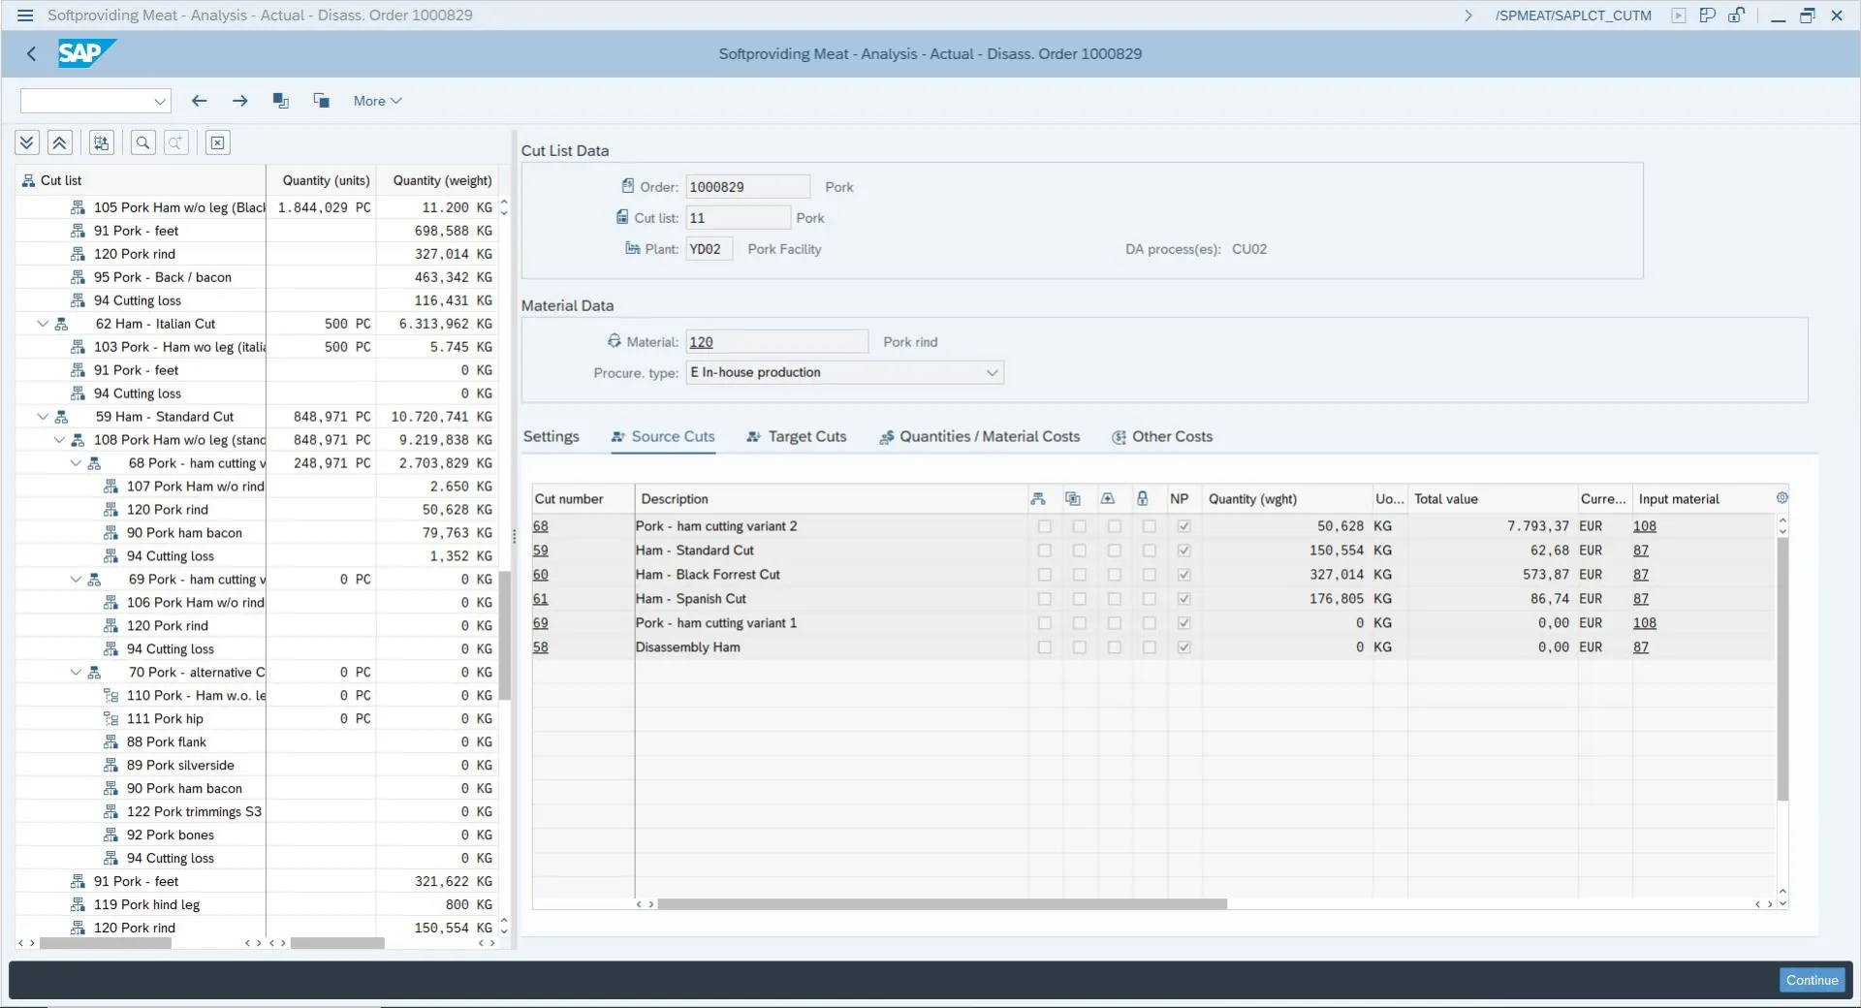1861x1008 pixels.
Task: Click the SAP logo
Action: coord(86,53)
